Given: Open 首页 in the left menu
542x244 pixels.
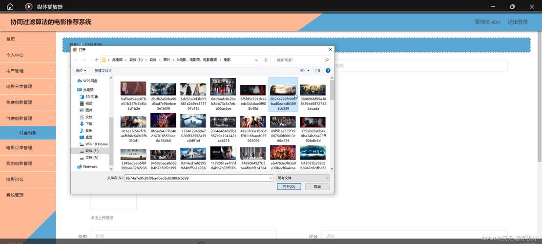Looking at the screenshot, I should point(28,39).
